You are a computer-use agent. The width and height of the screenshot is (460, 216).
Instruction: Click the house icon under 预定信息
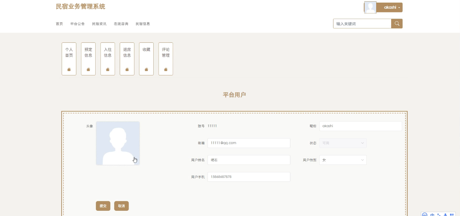(x=88, y=69)
